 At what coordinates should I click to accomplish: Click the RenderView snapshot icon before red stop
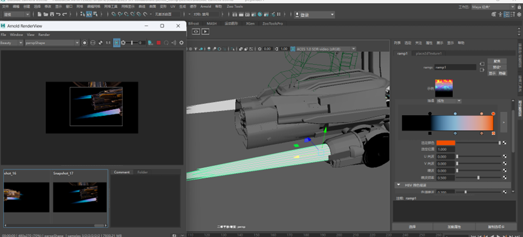pyautogui.click(x=151, y=43)
